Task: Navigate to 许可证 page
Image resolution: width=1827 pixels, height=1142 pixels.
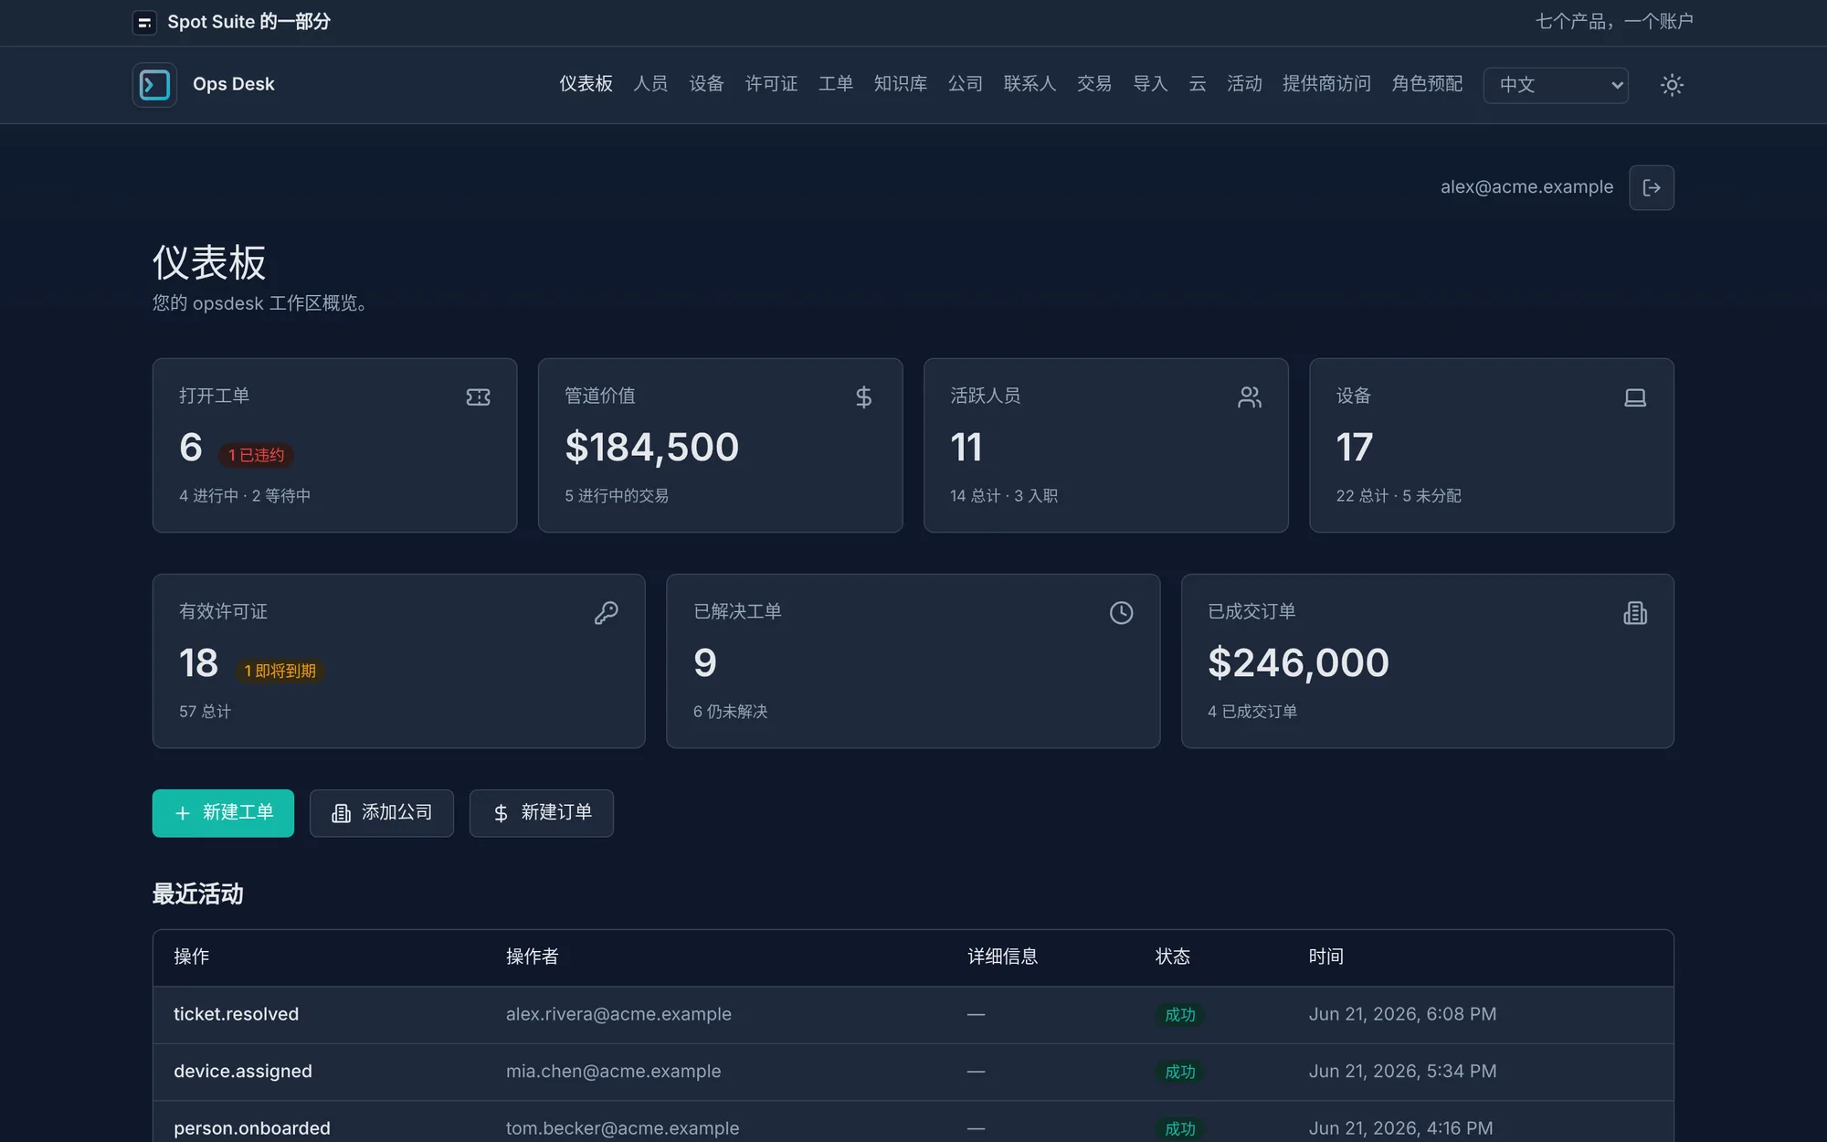Action: coord(771,84)
